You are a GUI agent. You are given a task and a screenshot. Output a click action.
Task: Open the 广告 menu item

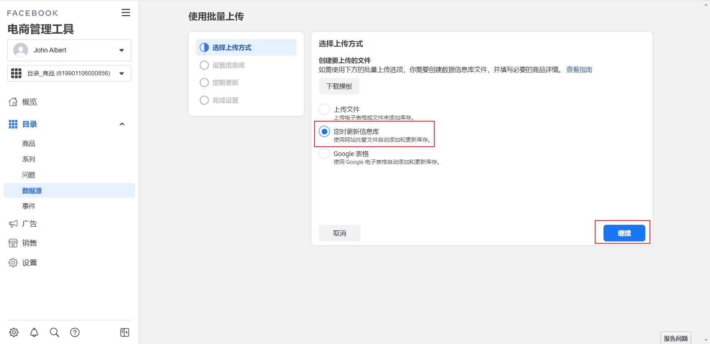(x=30, y=224)
